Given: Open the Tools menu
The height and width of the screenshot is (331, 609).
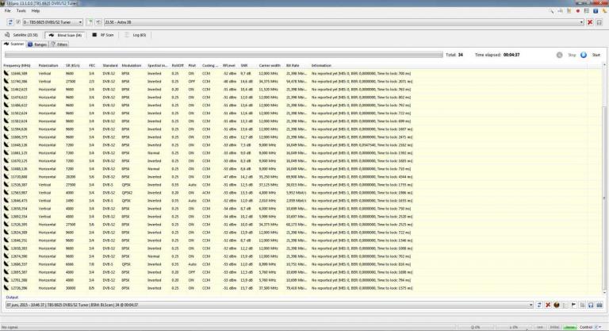Looking at the screenshot, I should [x=21, y=10].
